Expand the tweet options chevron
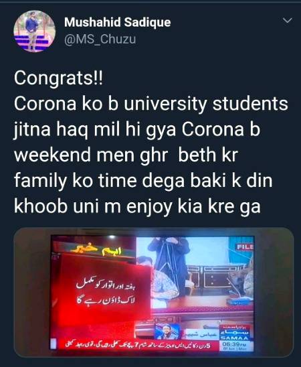Screen dimensions: 301x367 click(x=287, y=20)
